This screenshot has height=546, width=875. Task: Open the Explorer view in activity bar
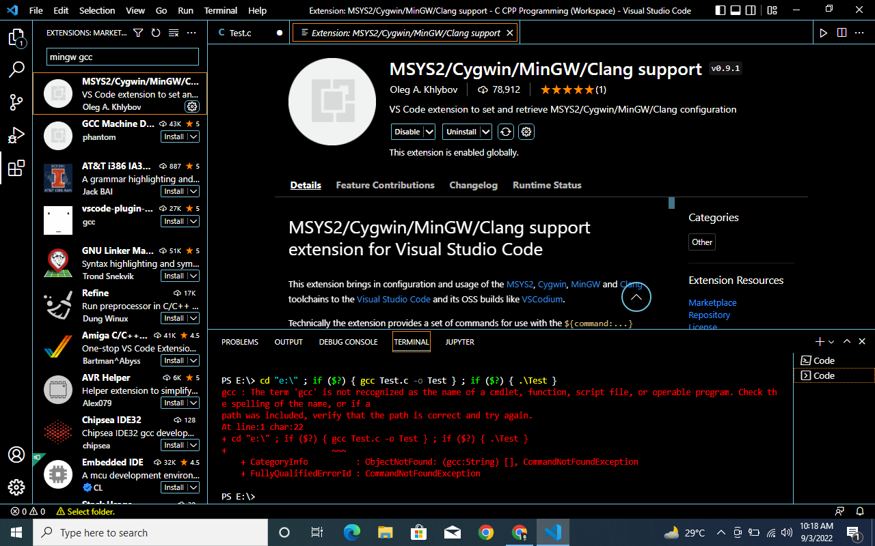[x=16, y=38]
